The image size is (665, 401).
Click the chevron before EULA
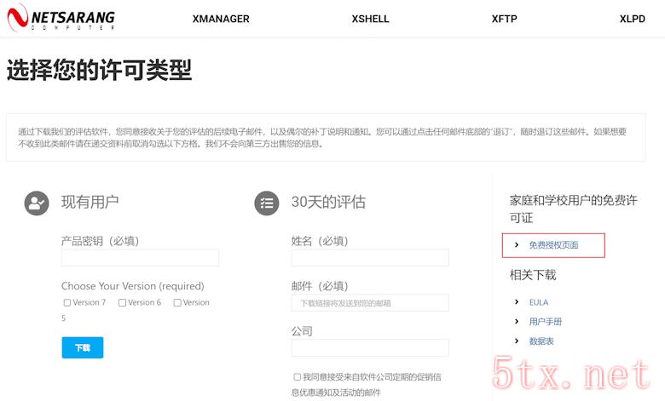(x=516, y=302)
